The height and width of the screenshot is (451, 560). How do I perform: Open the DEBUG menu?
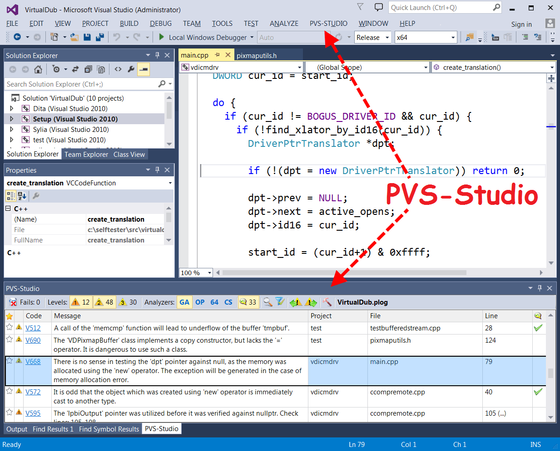[161, 24]
